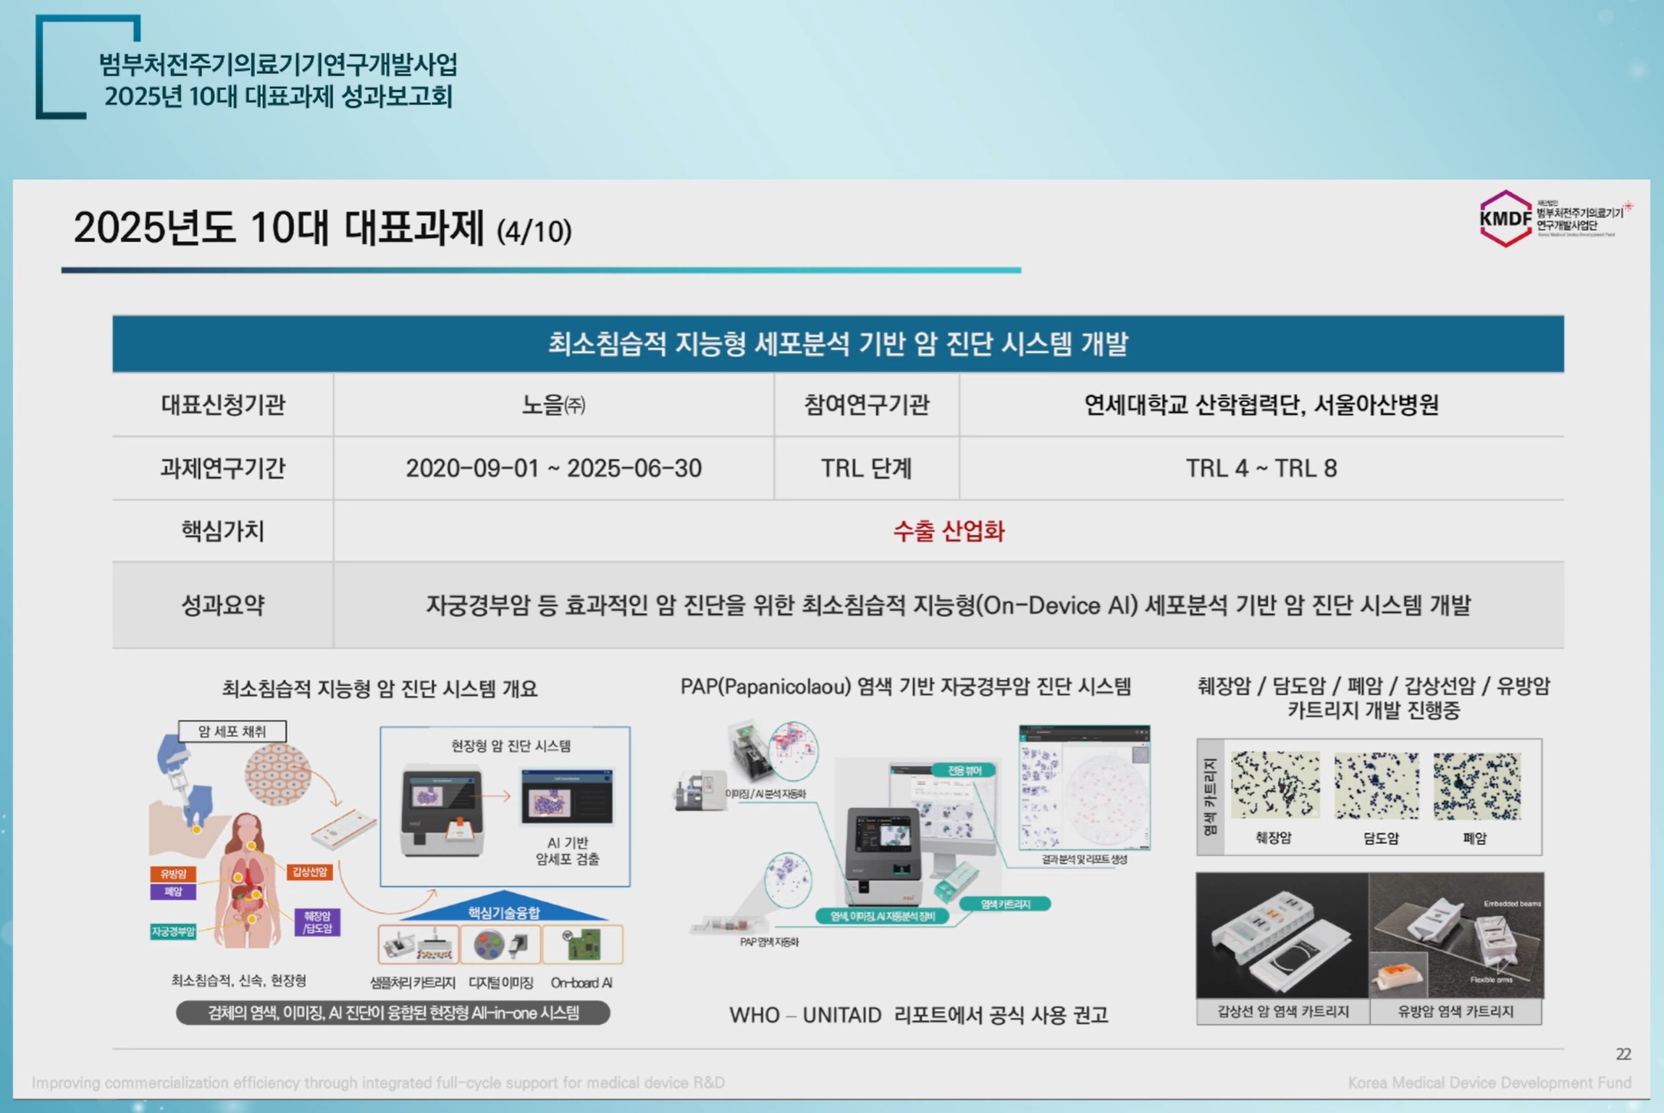Click the '결과 분석 및 리포트 생성' screenshot
The image size is (1664, 1113).
click(1084, 786)
